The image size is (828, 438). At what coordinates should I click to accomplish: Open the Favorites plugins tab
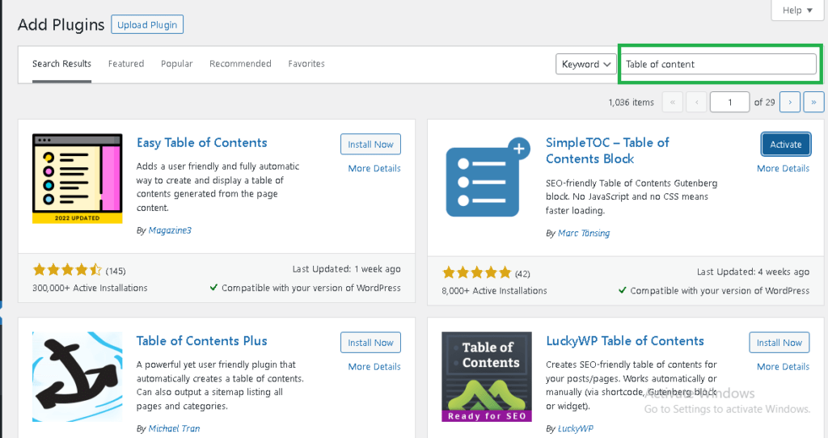pos(306,64)
